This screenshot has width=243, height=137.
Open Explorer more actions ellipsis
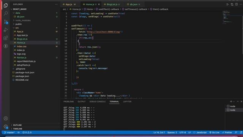[x=56, y=4]
